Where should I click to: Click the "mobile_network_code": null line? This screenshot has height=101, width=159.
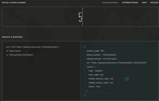101,79
